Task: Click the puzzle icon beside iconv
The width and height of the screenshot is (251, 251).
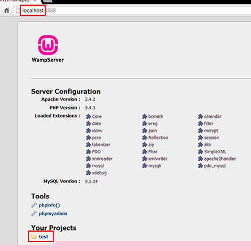Action: click(x=88, y=131)
